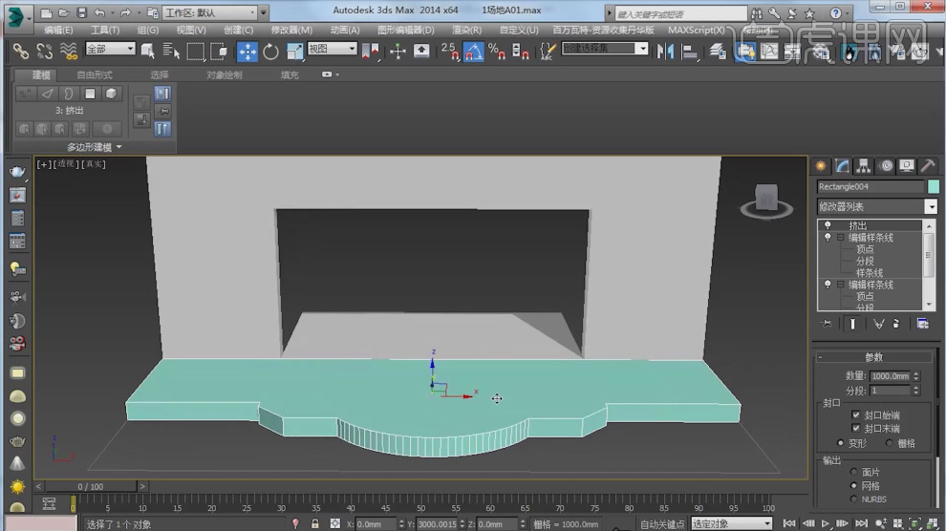Open the 渲染(R) menu
The image size is (946, 531).
[466, 31]
